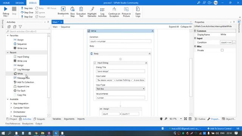Open the Output panel
The width and height of the screenshot is (242, 136).
pyautogui.click(x=39, y=124)
